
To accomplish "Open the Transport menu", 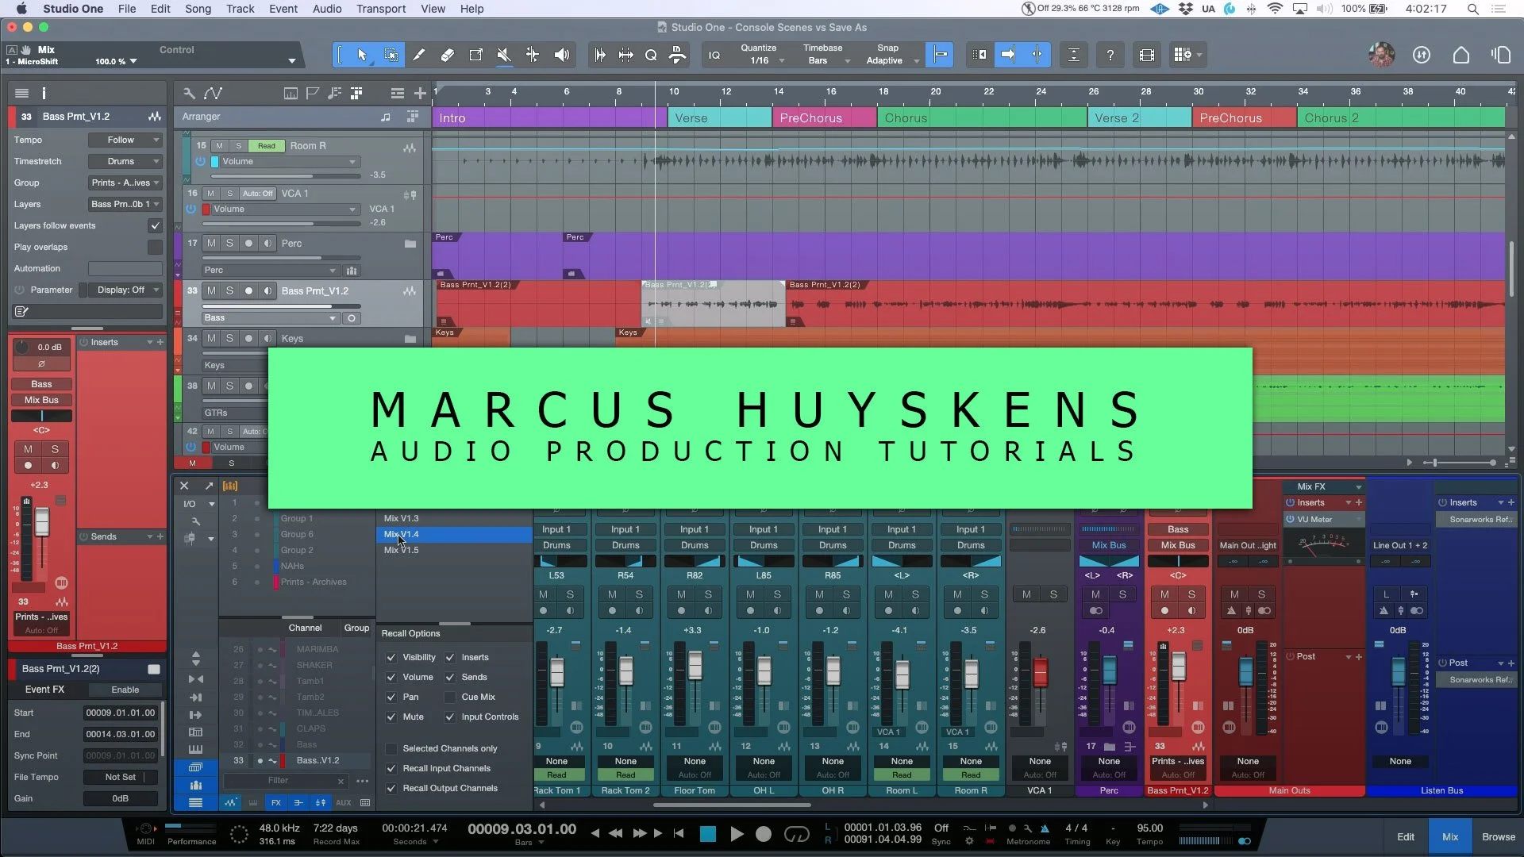I will (x=380, y=9).
